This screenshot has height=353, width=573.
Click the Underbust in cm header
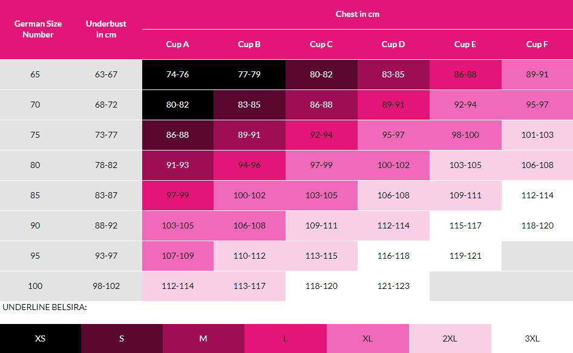pyautogui.click(x=106, y=29)
